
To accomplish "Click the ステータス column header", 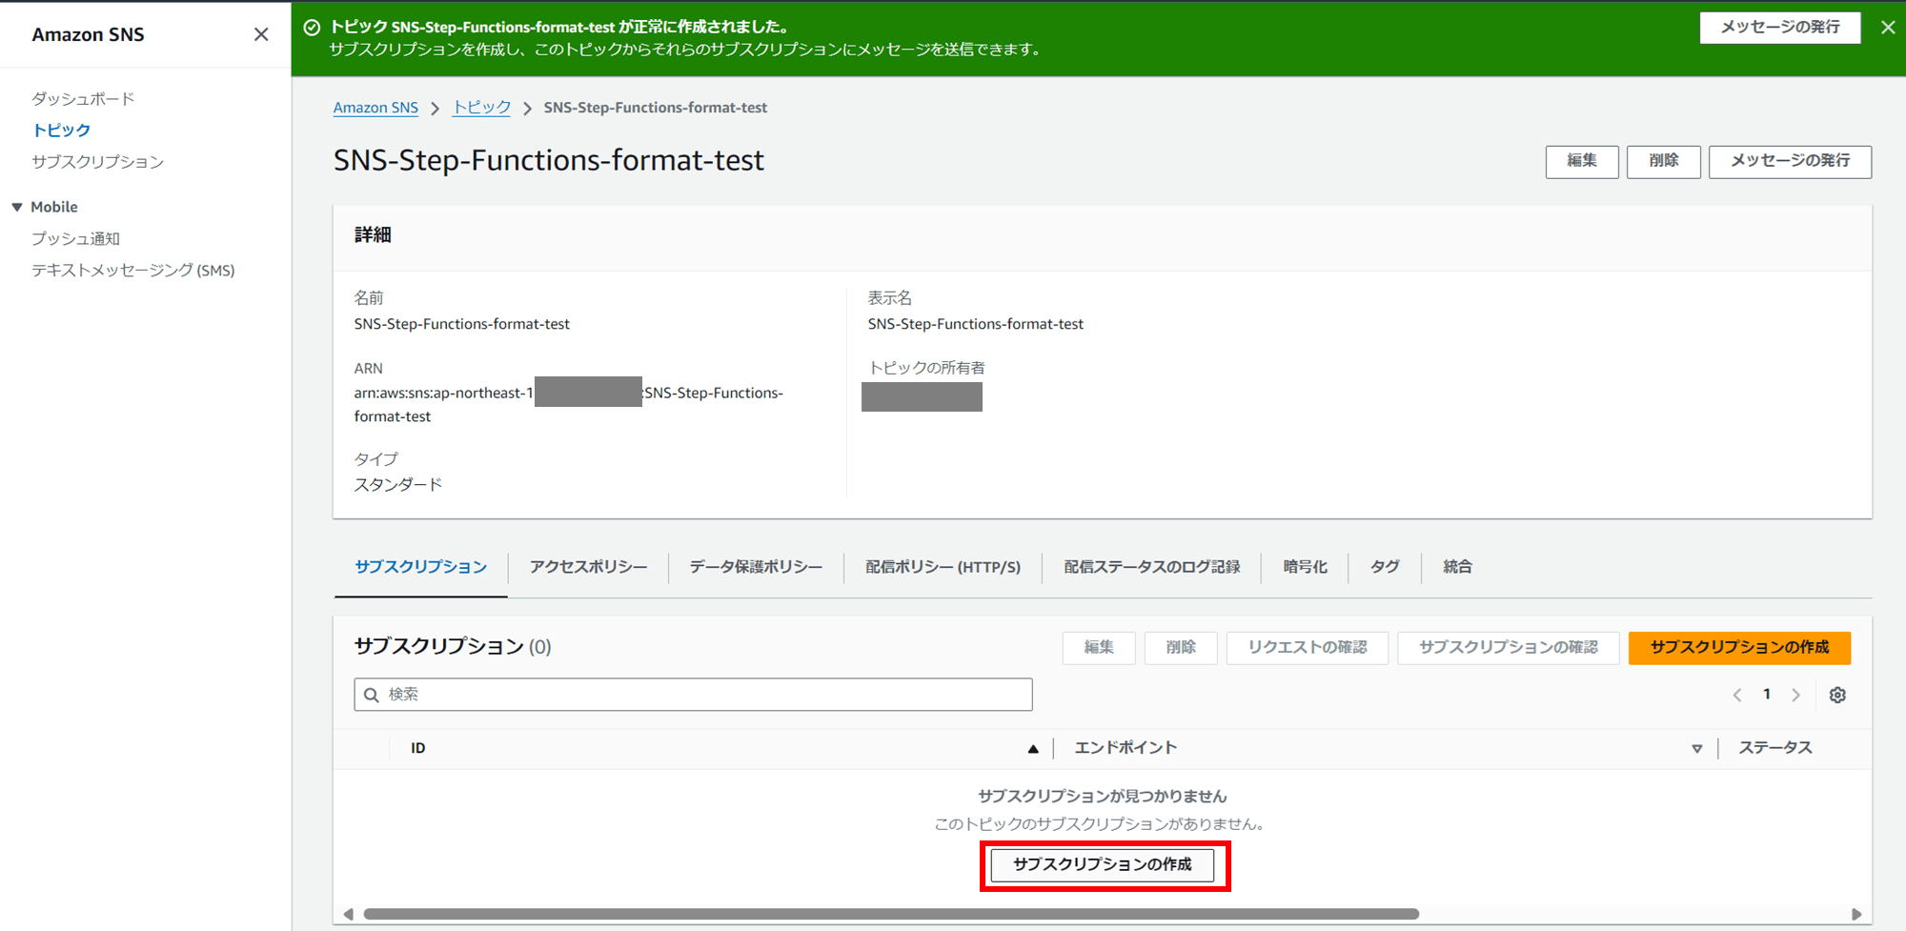I will point(1775,749).
